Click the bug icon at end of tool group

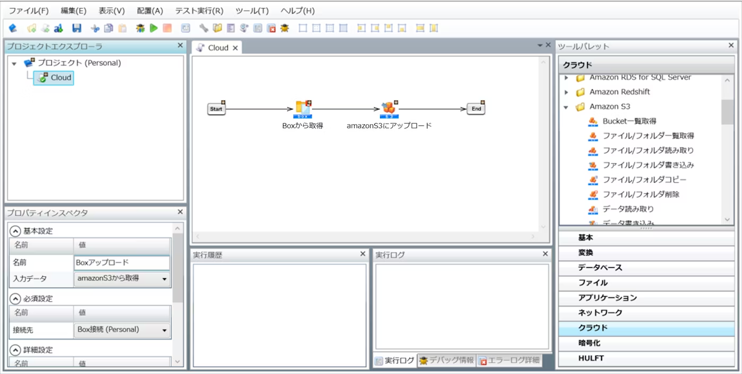click(x=285, y=28)
